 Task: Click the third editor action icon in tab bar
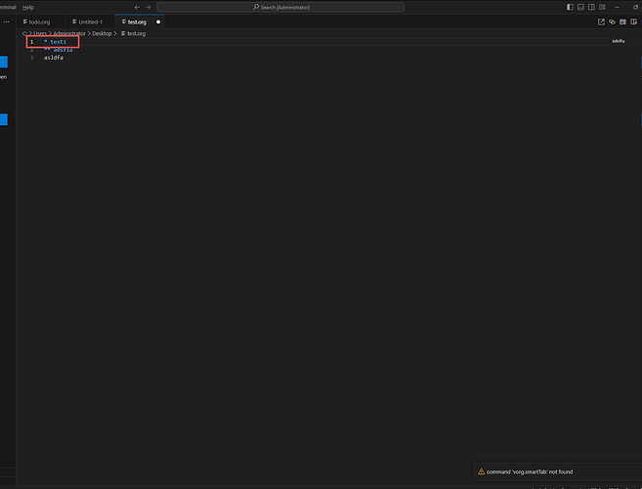622,22
